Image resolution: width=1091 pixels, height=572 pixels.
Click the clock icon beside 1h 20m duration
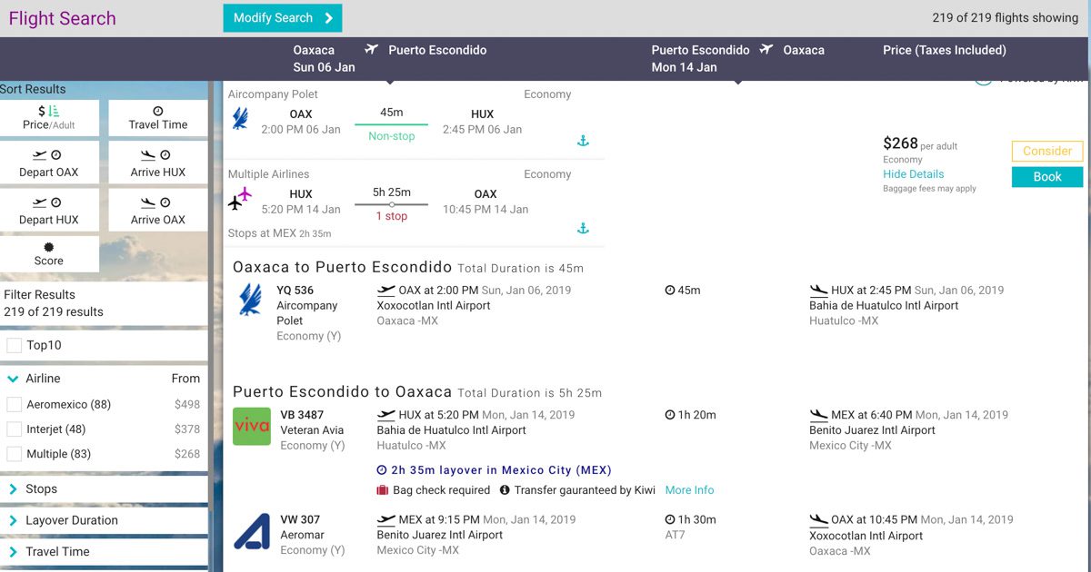coord(670,415)
